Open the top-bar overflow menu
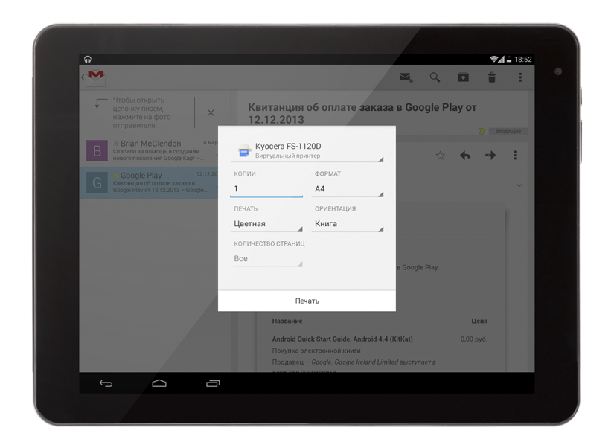 click(x=519, y=77)
